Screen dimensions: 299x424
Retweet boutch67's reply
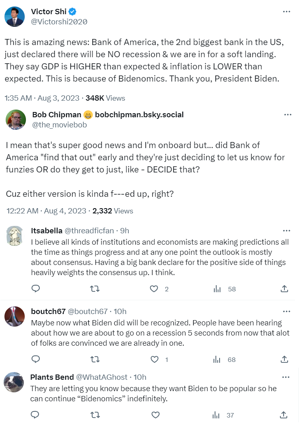point(94,359)
